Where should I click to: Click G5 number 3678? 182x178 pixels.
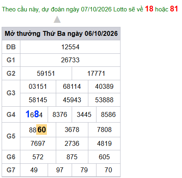[x=72, y=130]
